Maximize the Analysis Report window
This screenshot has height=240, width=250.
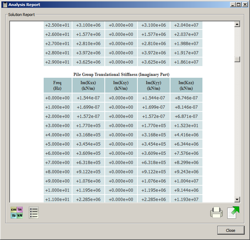tap(238, 5)
